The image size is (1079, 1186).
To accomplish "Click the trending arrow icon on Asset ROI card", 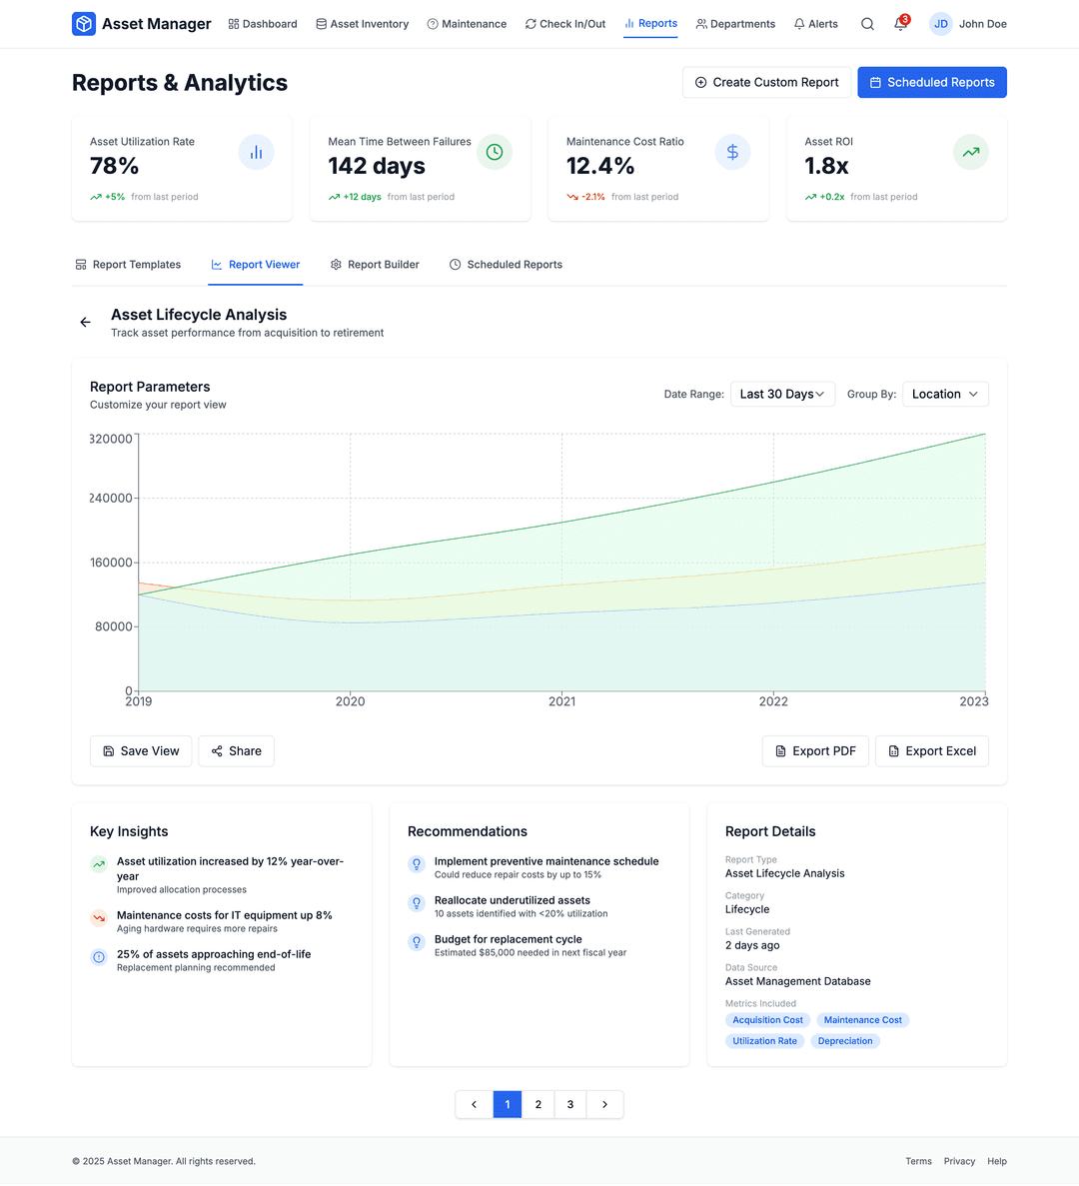I will coord(970,152).
